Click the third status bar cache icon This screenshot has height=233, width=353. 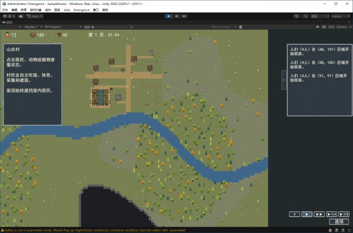(343, 230)
